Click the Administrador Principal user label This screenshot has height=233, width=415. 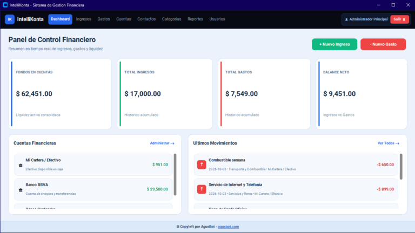coord(369,19)
